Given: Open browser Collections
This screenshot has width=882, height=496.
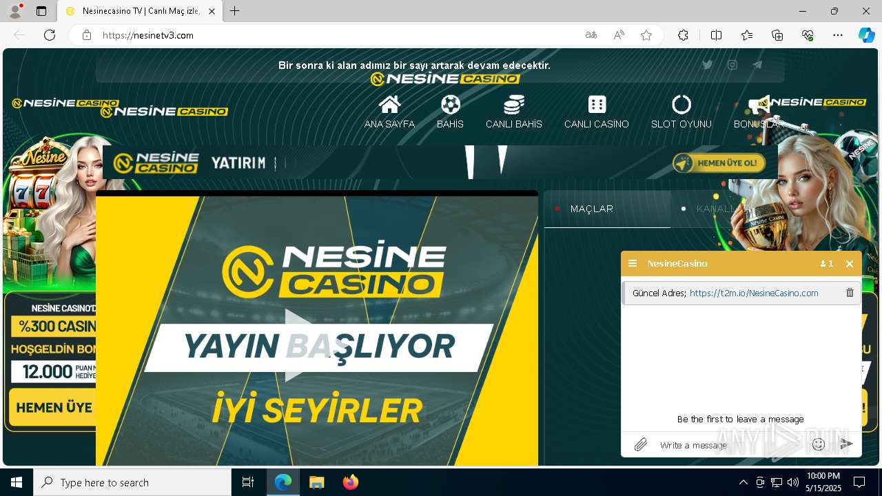Looking at the screenshot, I should click(x=777, y=35).
